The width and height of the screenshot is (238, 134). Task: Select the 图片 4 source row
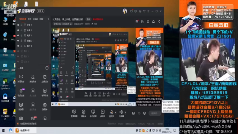[33, 46]
